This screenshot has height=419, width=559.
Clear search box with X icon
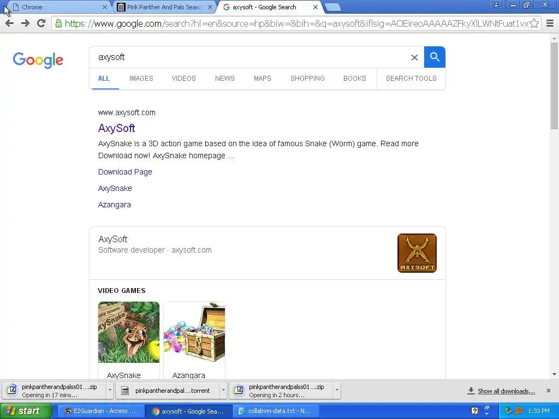(x=414, y=57)
